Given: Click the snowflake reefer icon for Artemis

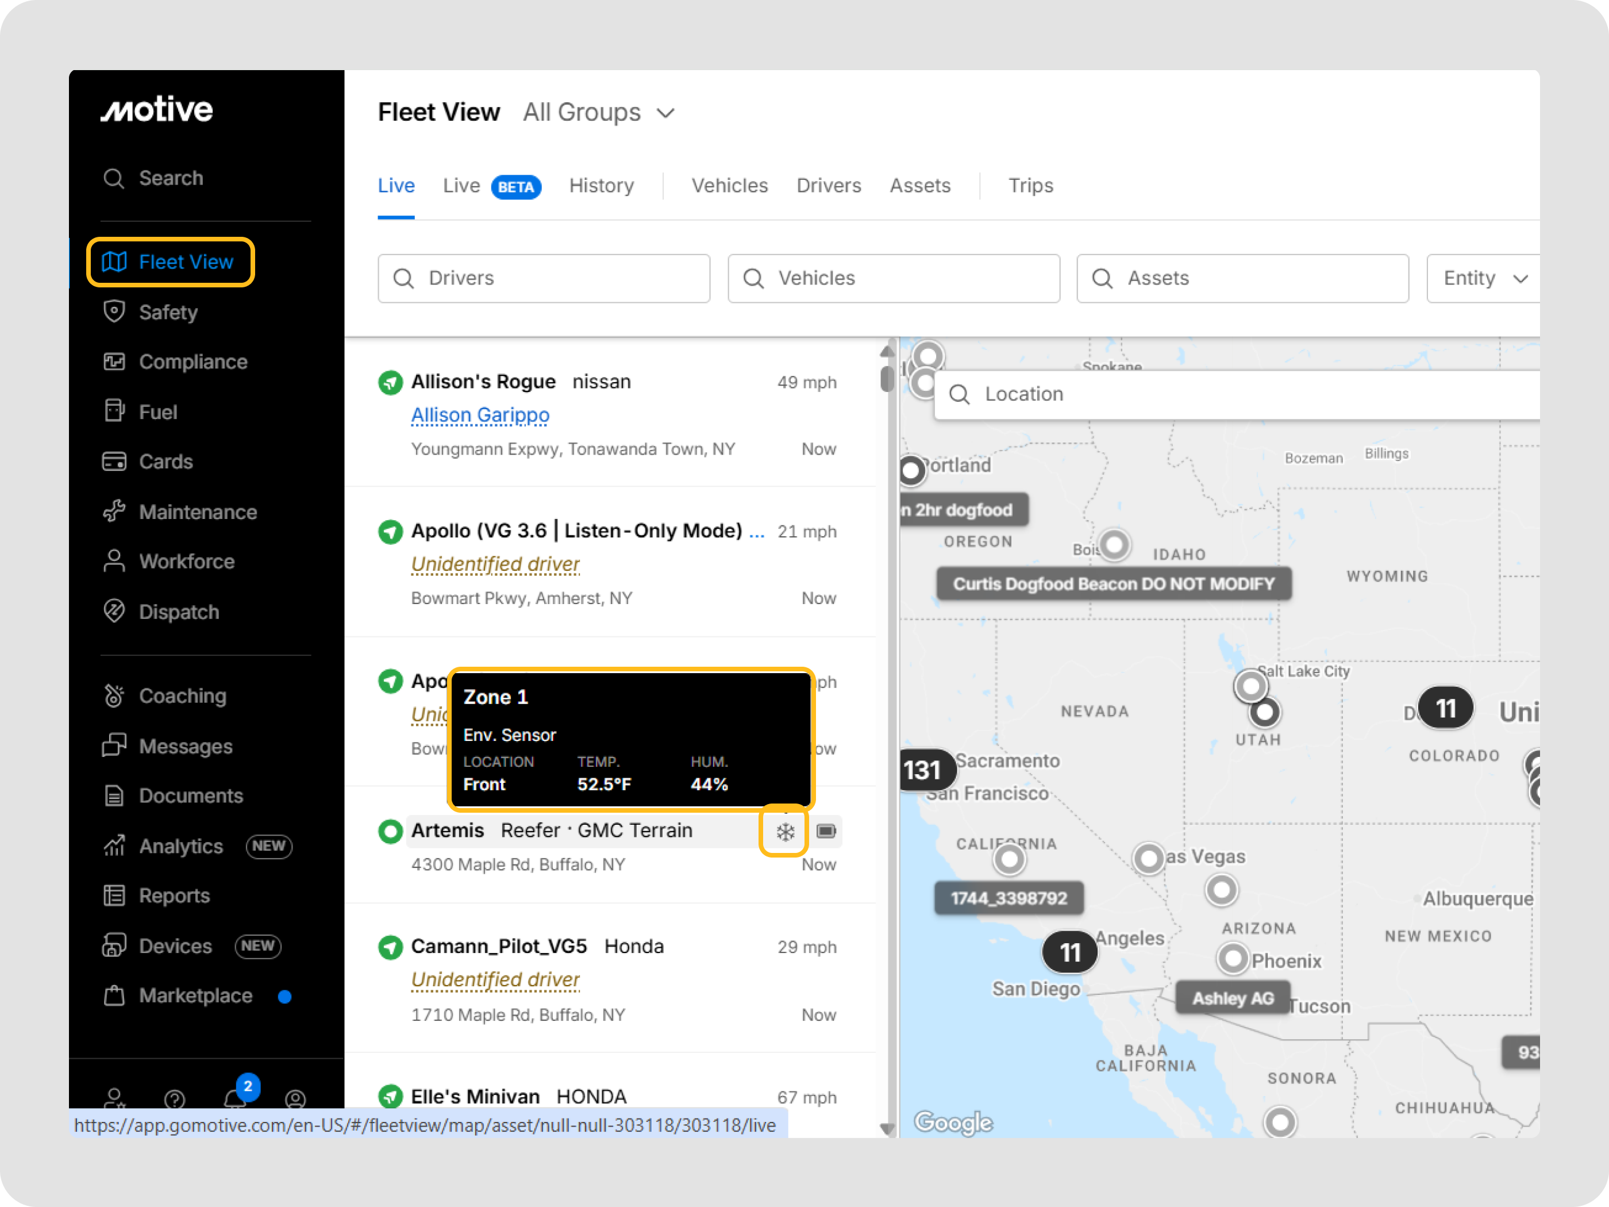Looking at the screenshot, I should click(784, 831).
